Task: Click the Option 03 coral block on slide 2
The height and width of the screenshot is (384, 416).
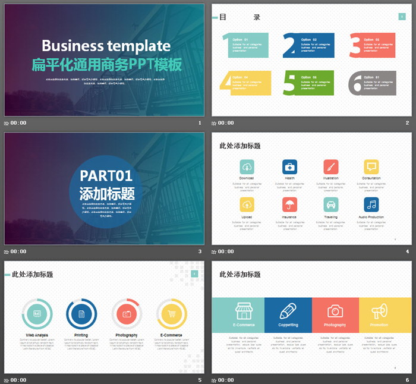Action: click(373, 45)
